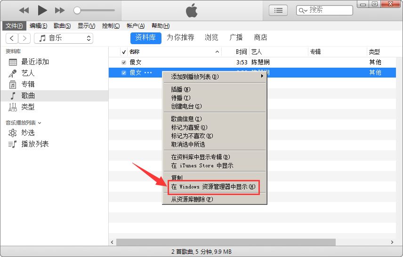Select 类型 in the library sidebar

click(x=28, y=107)
